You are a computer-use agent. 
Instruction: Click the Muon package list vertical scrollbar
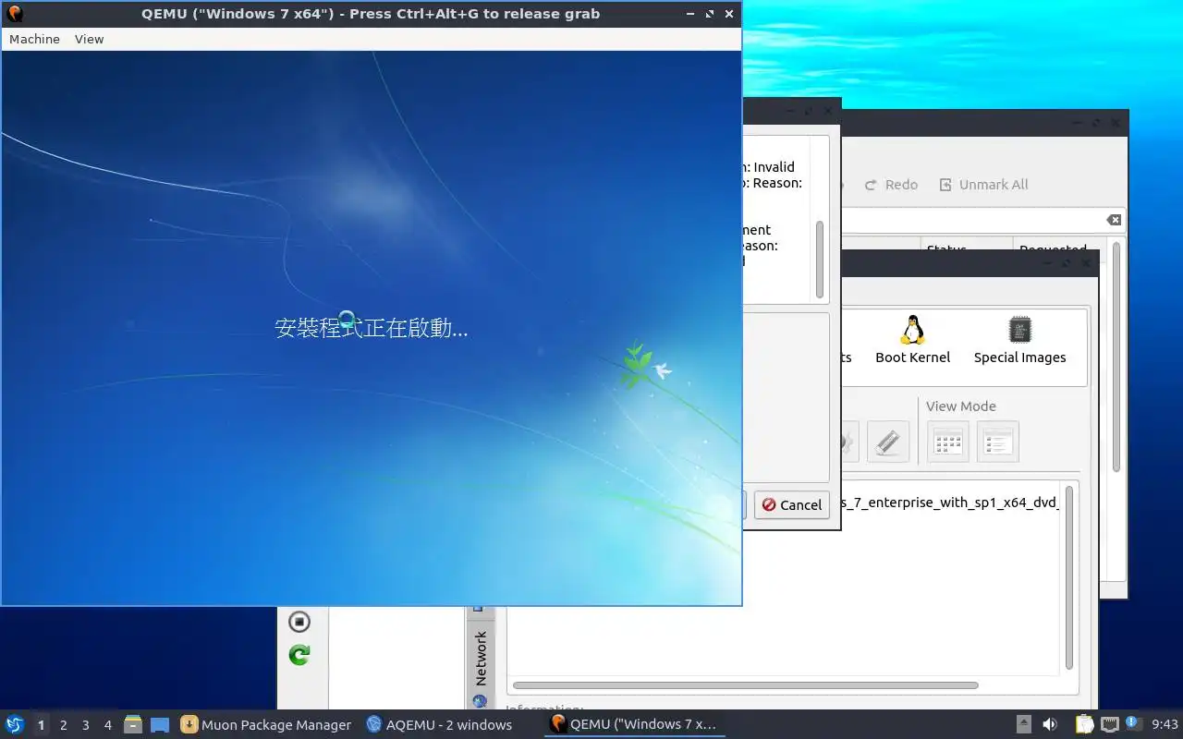tap(1116, 357)
